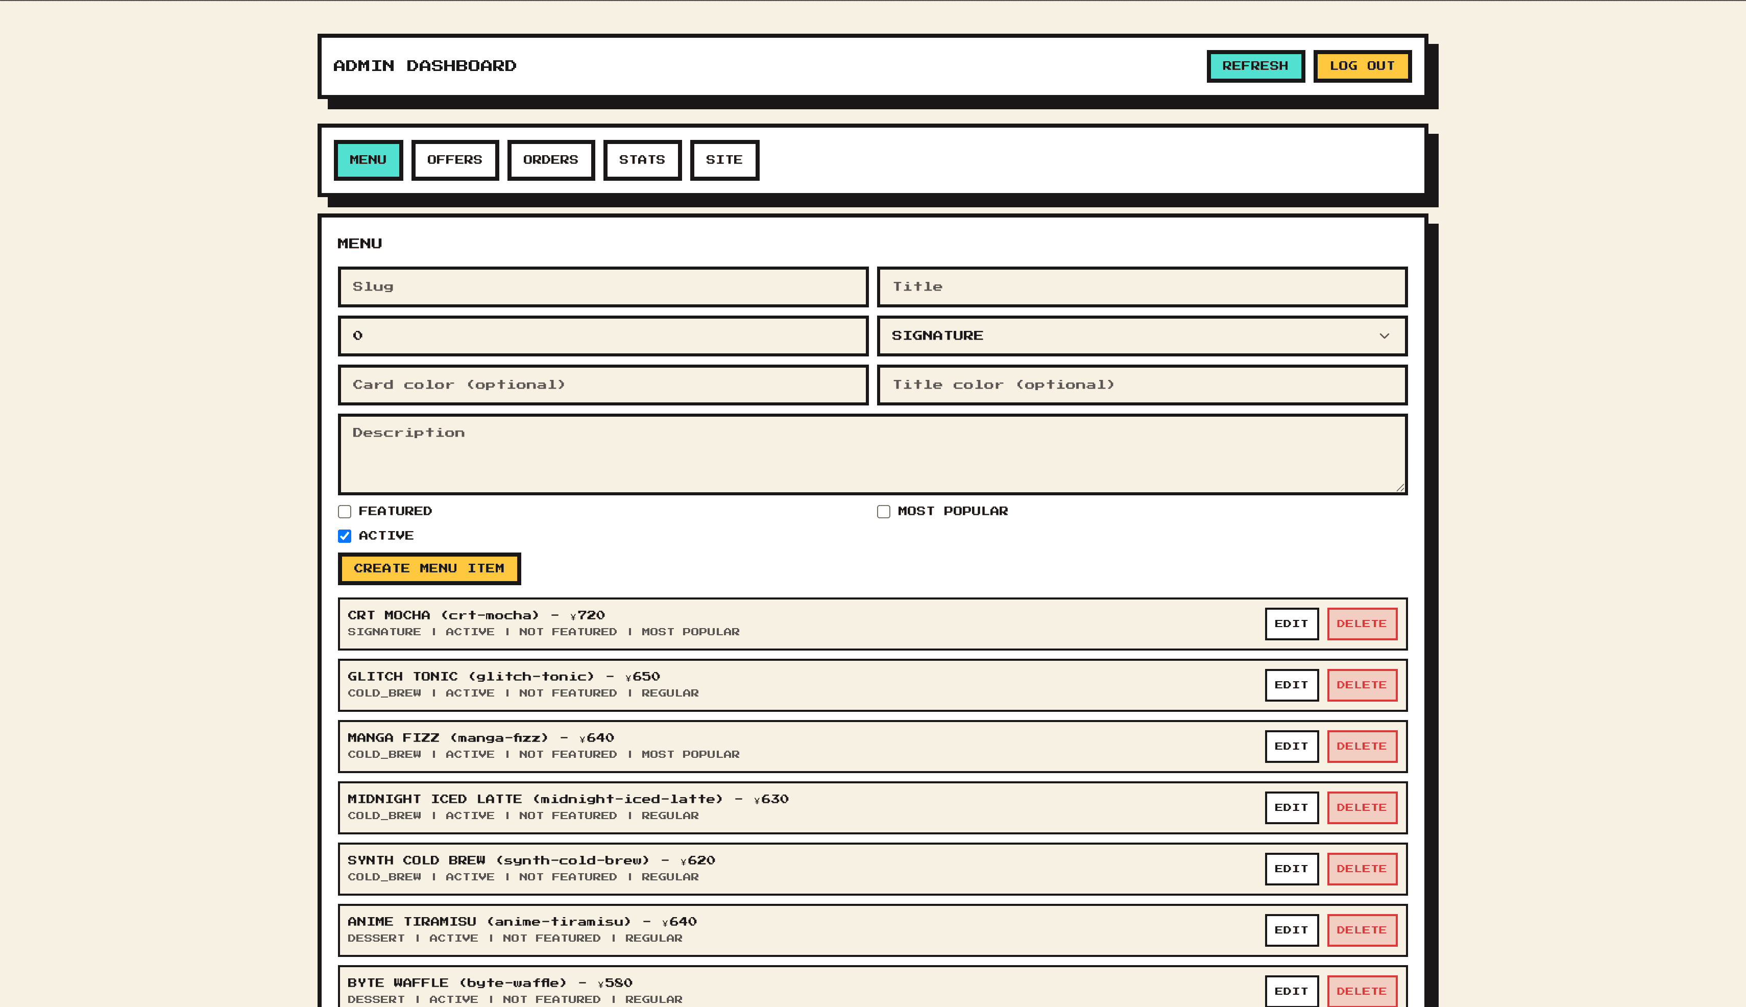
Task: Open the Signature category dropdown
Action: point(1142,336)
